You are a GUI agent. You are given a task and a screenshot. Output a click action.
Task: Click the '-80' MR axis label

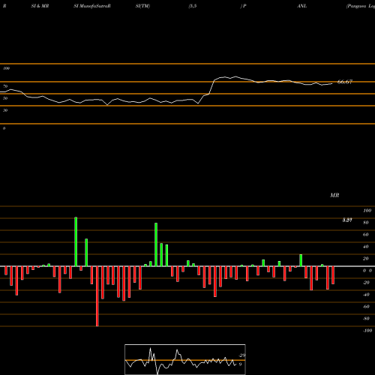pos(366,319)
